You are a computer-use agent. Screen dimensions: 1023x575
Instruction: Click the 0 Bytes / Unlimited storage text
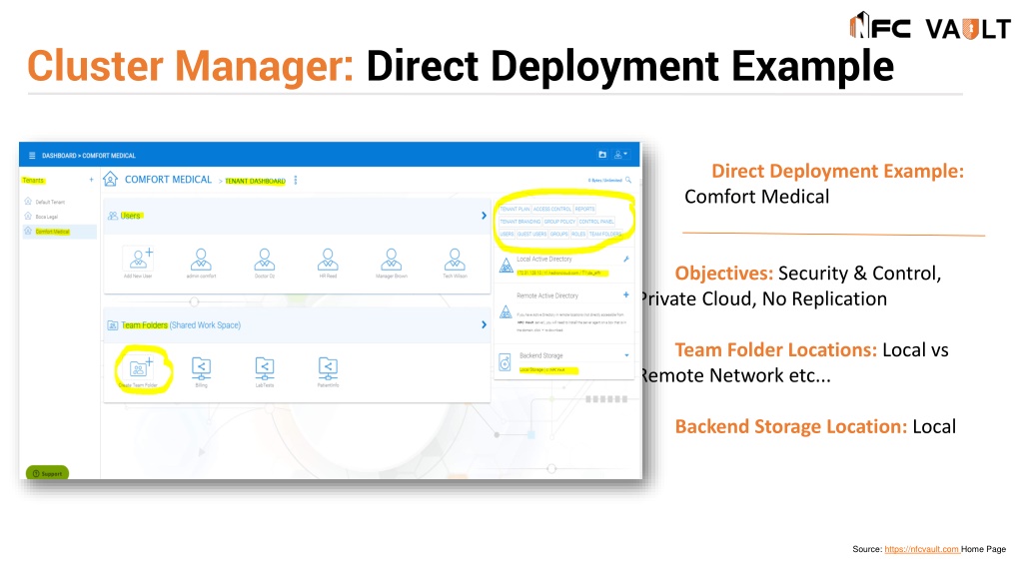604,181
